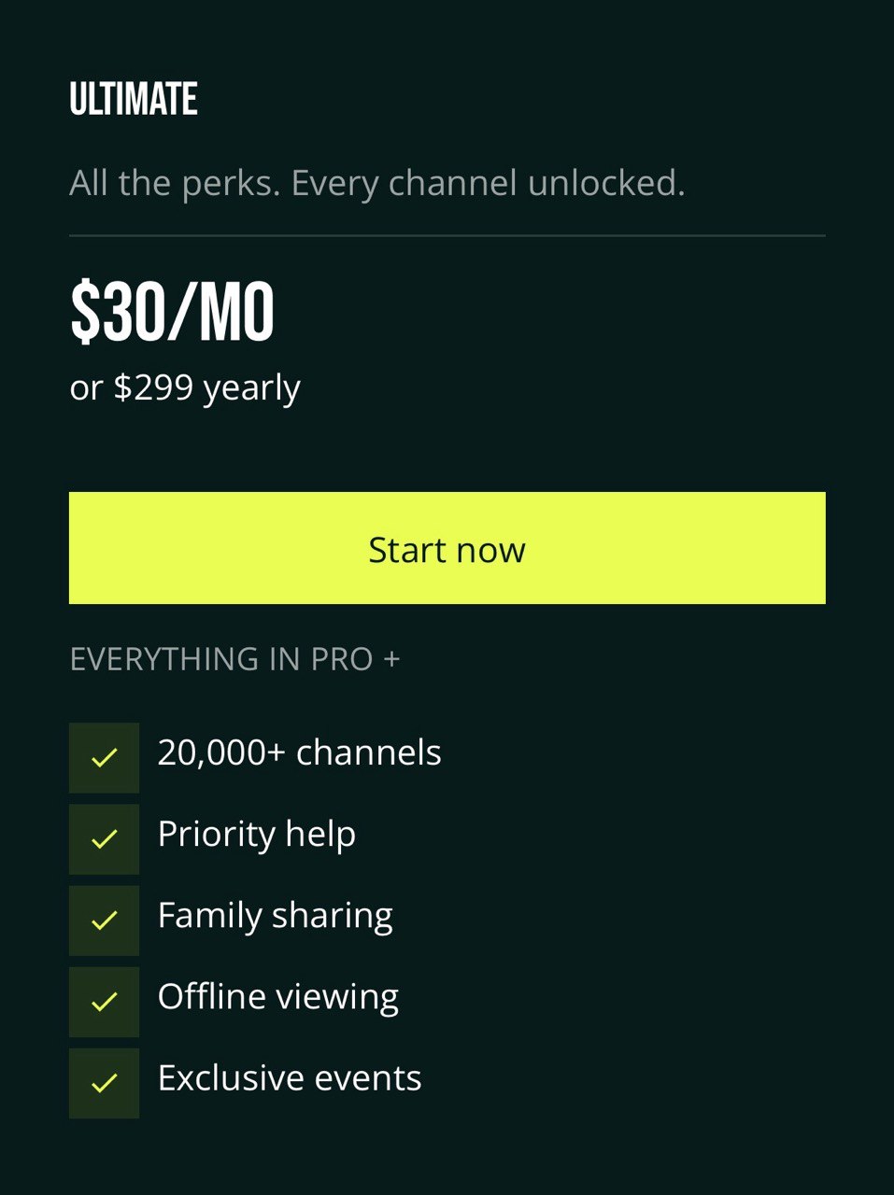Click the checkmark icon beside 20,000+ channels
The height and width of the screenshot is (1195, 894).
(104, 757)
